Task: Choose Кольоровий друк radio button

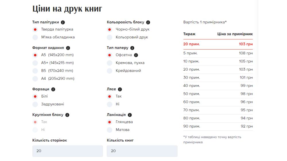Action: (110, 37)
